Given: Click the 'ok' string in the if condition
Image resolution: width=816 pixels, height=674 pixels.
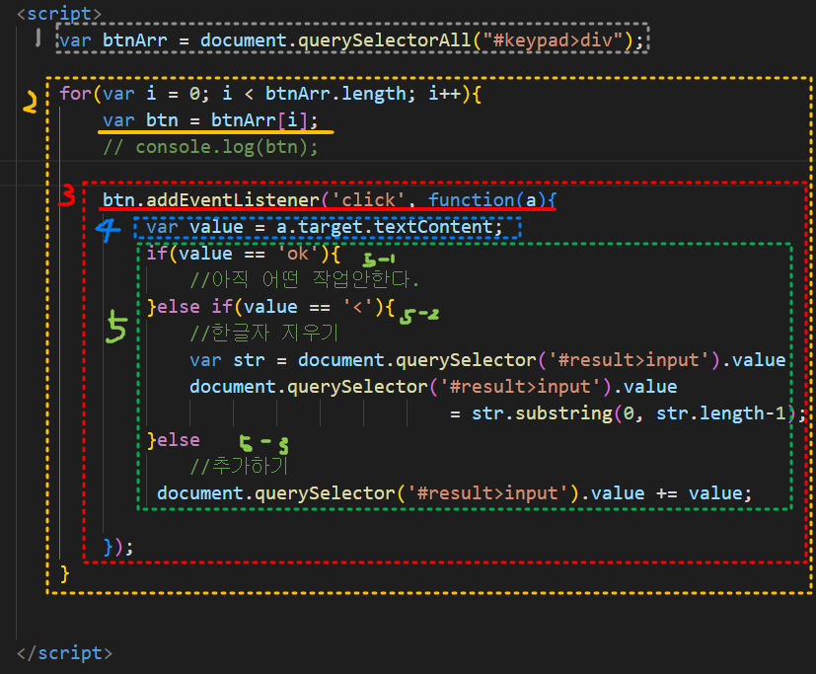Looking at the screenshot, I should (x=298, y=254).
